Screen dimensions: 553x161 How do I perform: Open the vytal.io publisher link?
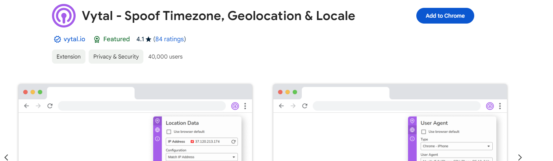click(74, 39)
